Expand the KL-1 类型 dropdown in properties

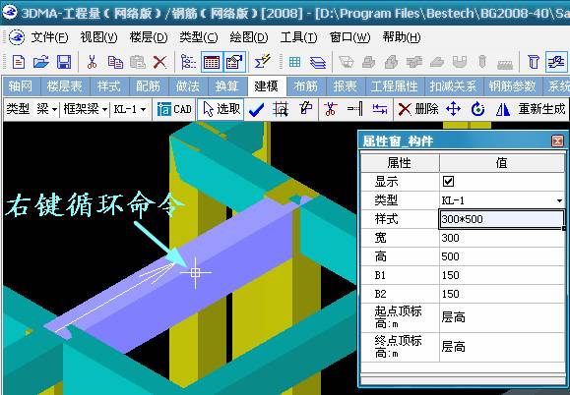[x=559, y=200]
